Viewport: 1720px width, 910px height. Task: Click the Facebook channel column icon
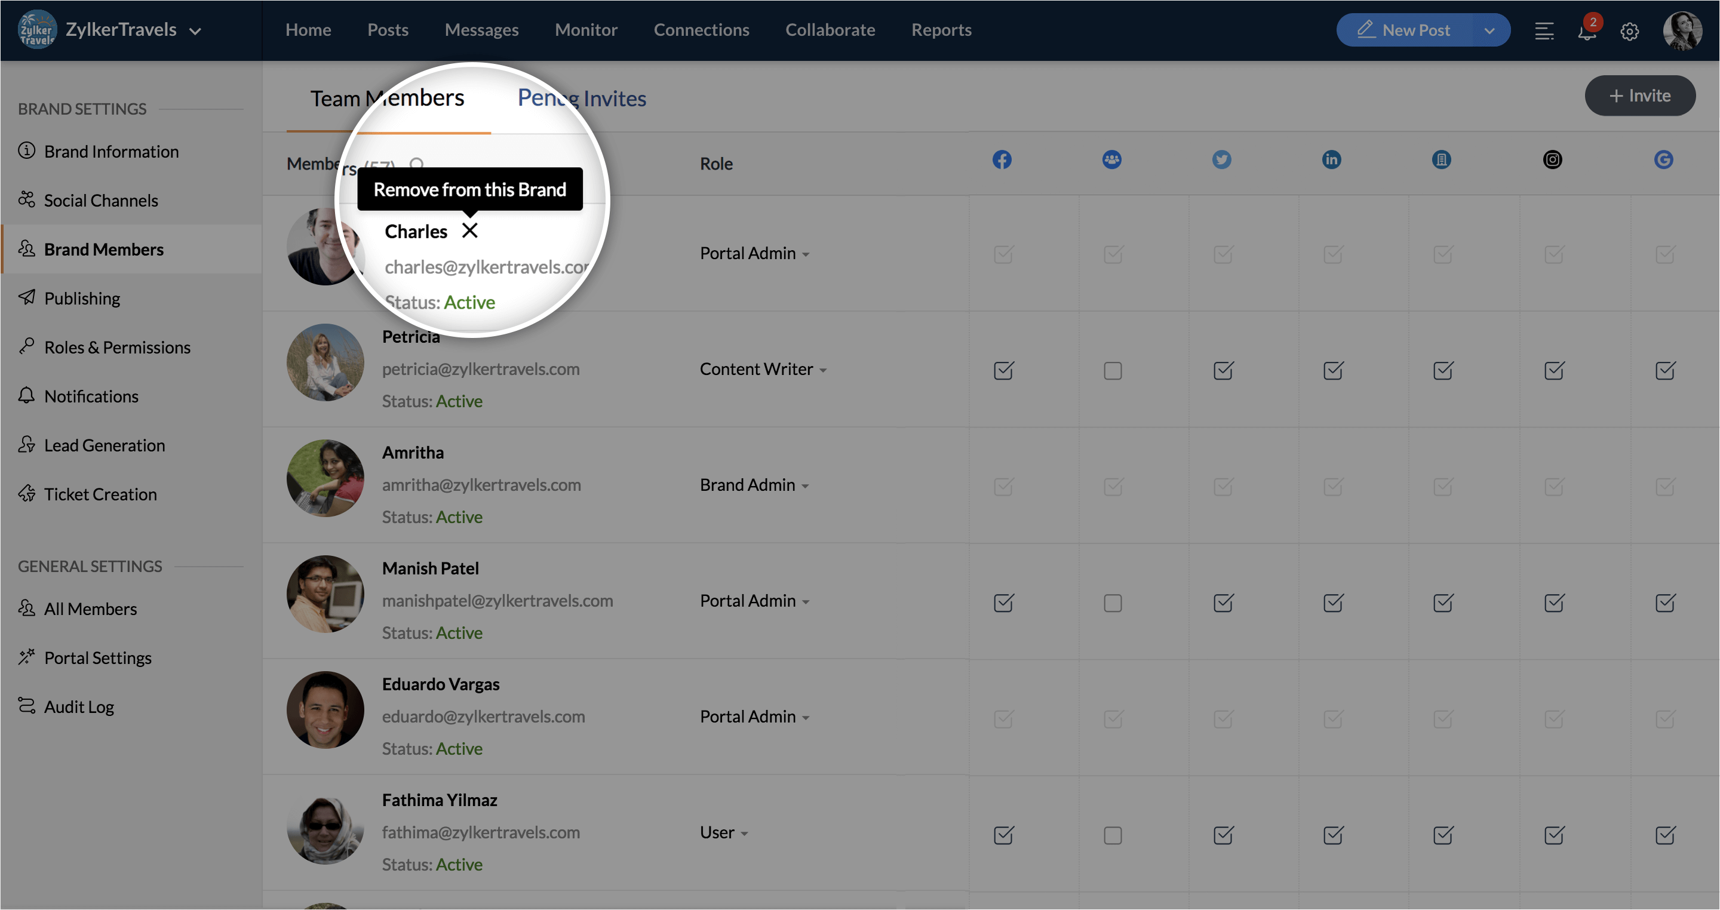(x=1002, y=159)
